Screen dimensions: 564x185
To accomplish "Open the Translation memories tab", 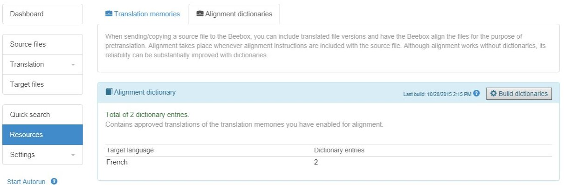I will coord(143,14).
